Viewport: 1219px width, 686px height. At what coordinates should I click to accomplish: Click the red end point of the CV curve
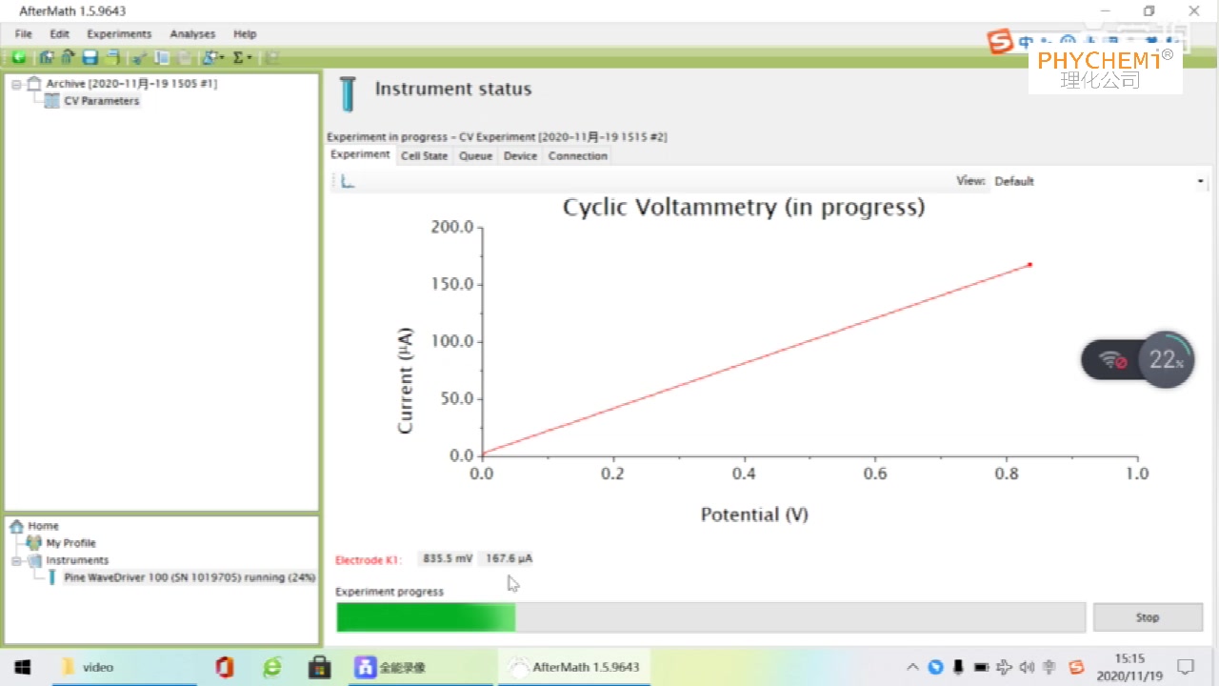[1029, 265]
